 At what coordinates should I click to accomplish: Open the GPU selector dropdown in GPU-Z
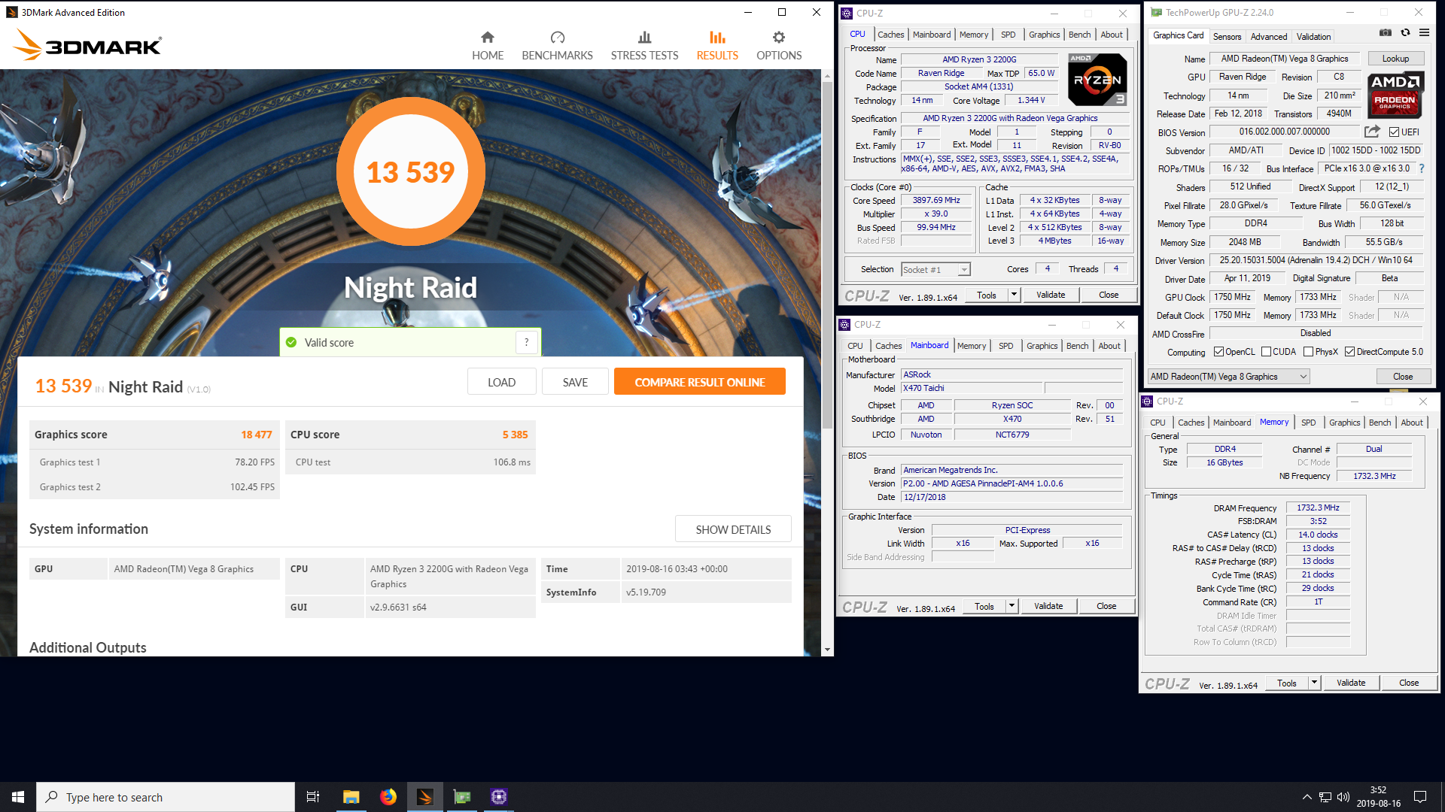tap(1229, 377)
